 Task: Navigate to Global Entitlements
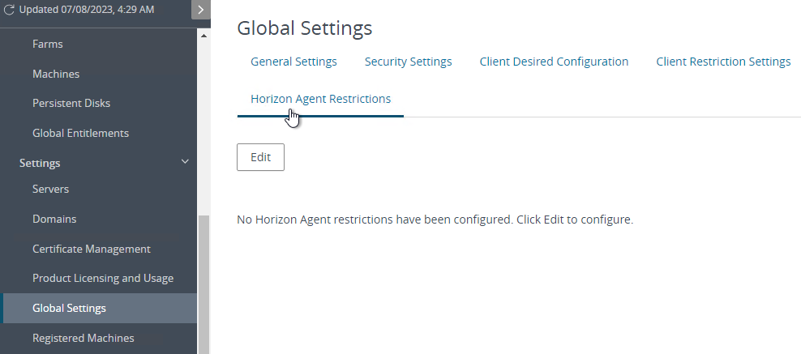pos(81,133)
